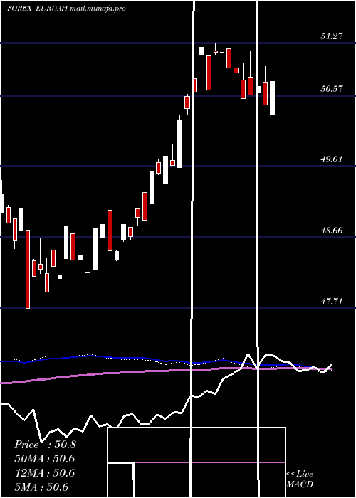Click the 51.27 price level label
The image size is (356, 498).
332,36
